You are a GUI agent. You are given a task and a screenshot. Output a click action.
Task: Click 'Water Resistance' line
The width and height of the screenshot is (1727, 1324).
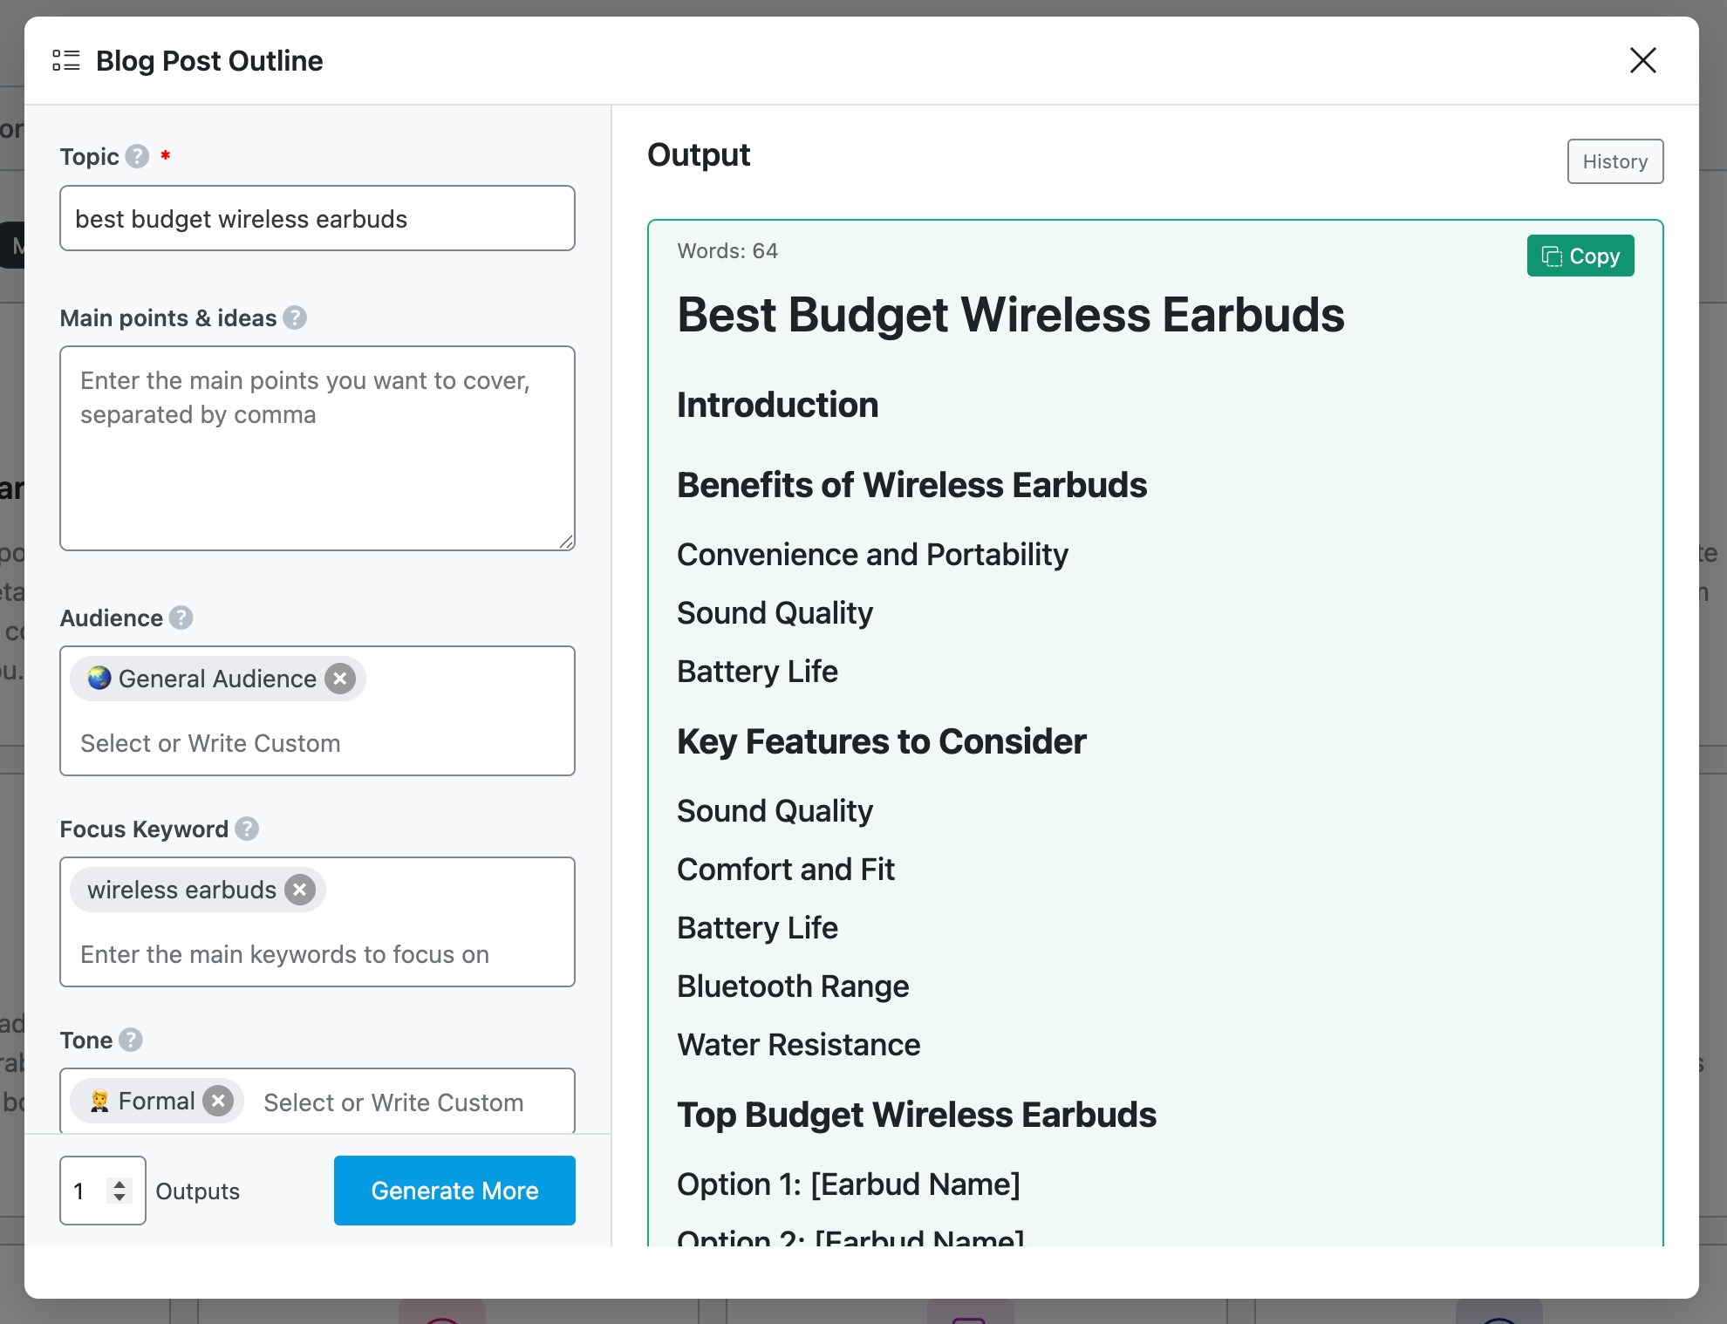tap(799, 1045)
